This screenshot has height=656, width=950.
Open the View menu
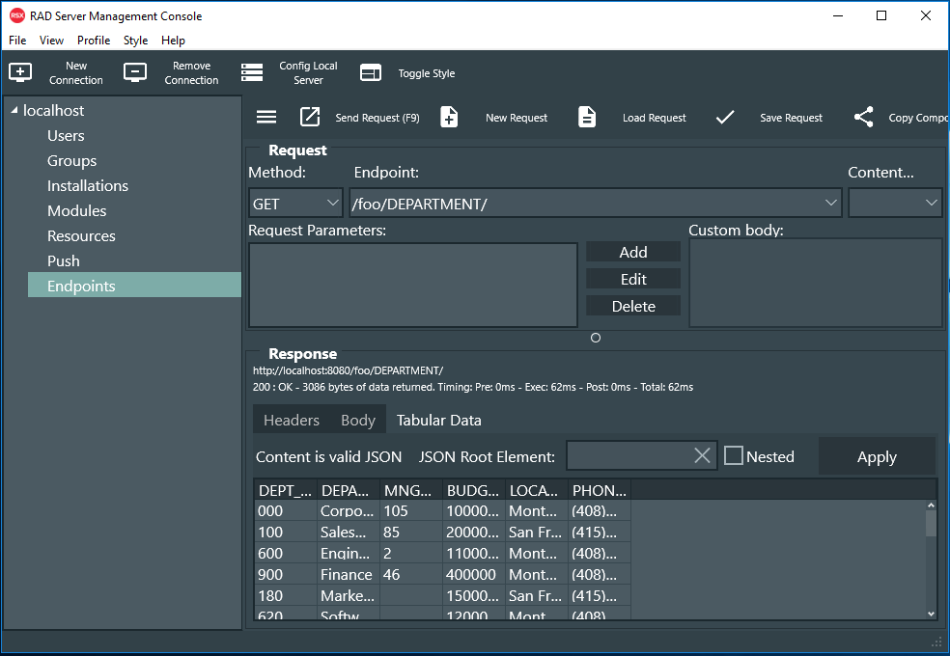tap(51, 41)
